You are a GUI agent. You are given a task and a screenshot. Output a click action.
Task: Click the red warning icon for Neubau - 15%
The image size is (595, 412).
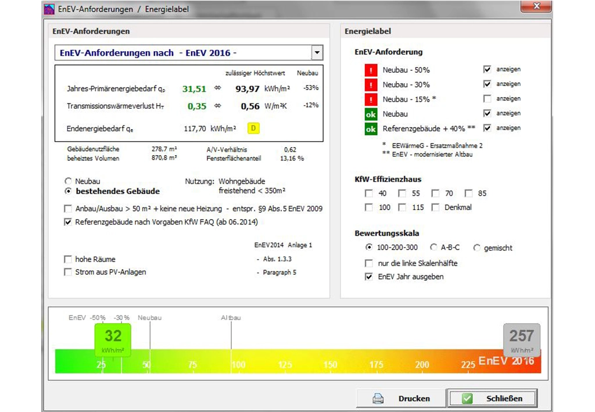click(x=371, y=99)
